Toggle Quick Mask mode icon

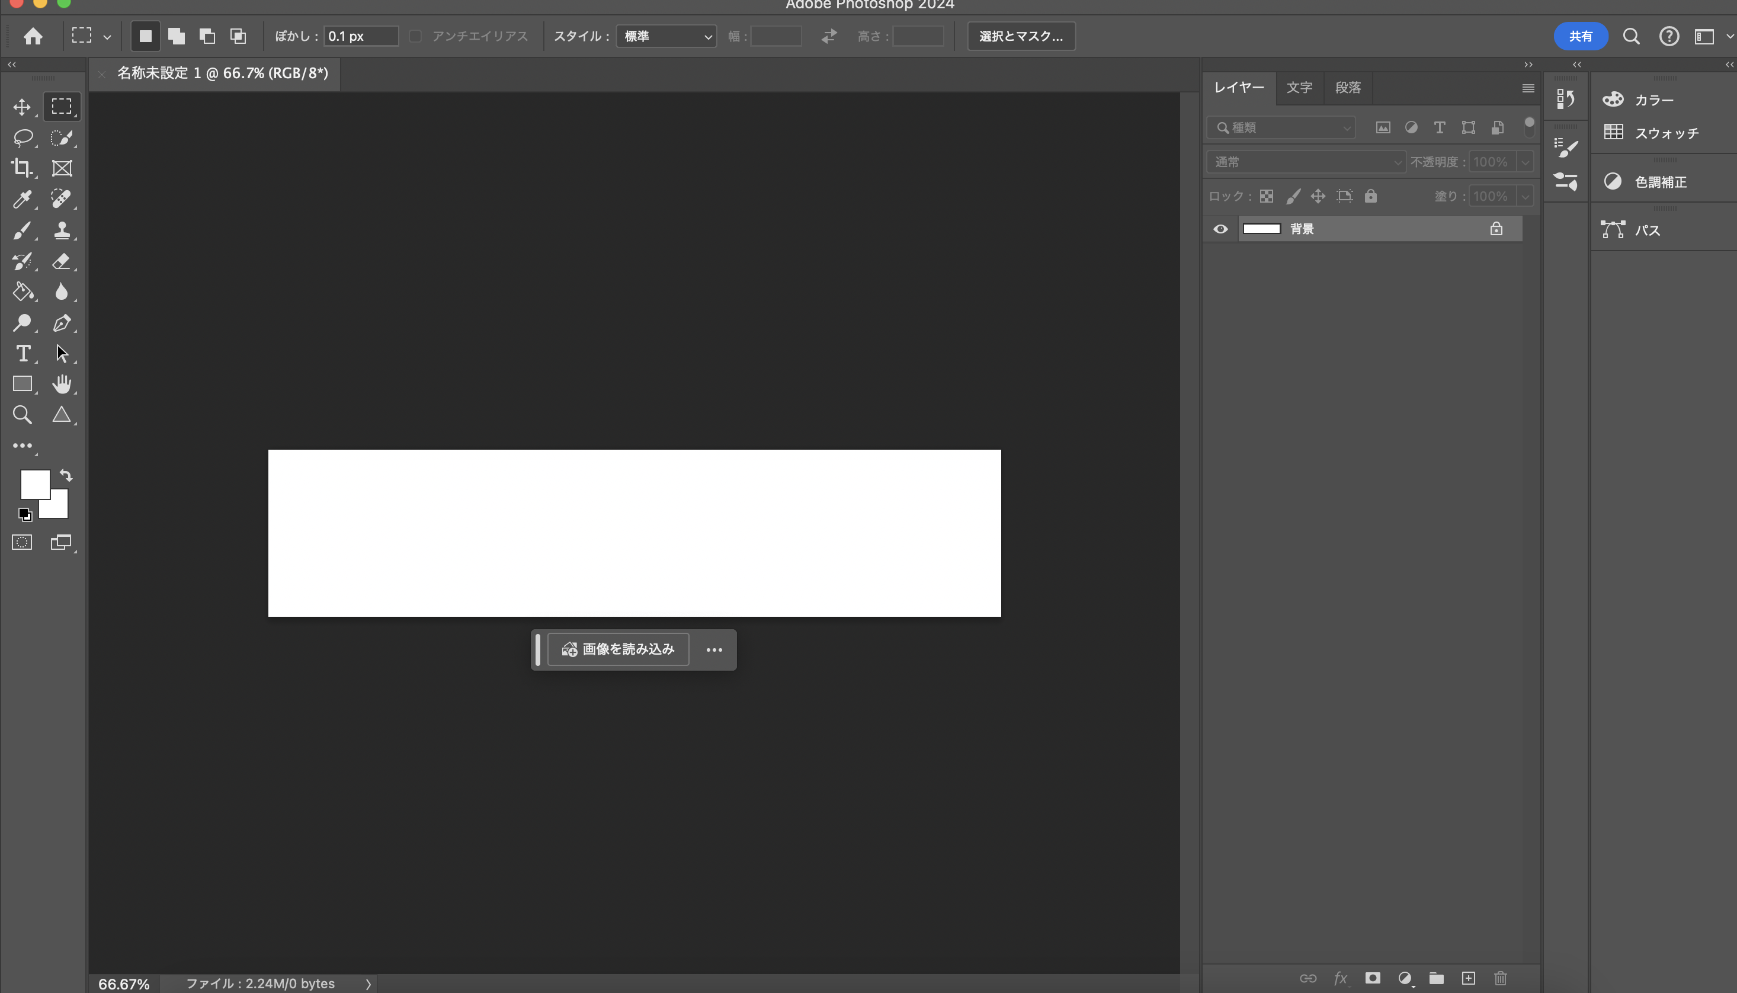click(x=22, y=542)
